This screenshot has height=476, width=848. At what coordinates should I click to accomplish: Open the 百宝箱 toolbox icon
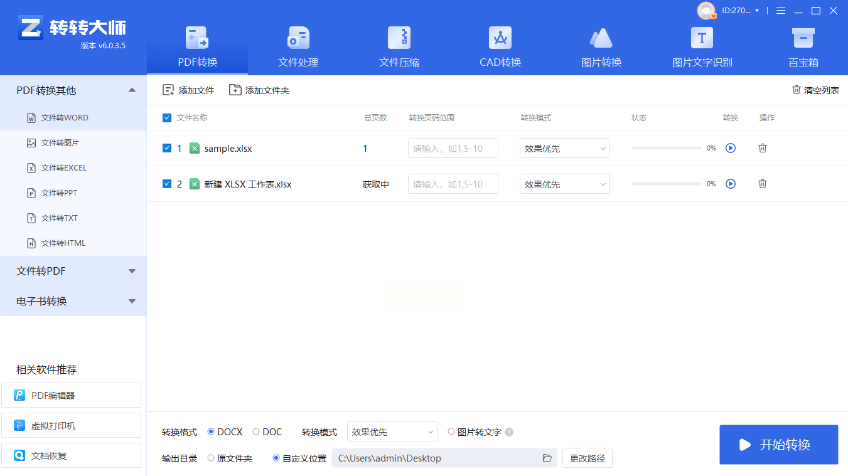803,38
